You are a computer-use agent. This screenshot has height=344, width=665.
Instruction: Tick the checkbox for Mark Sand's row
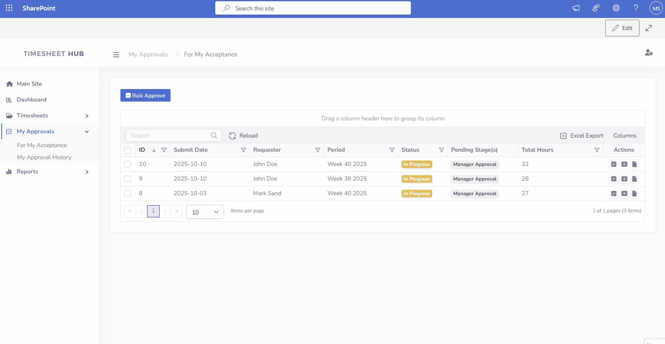click(127, 194)
